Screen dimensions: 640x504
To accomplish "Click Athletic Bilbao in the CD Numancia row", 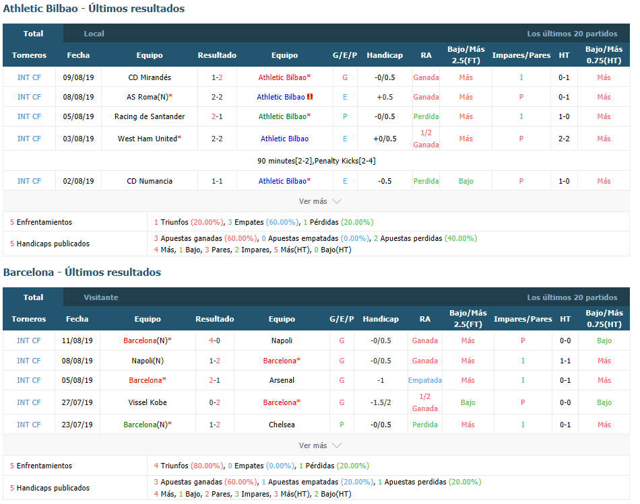I will coord(284,181).
